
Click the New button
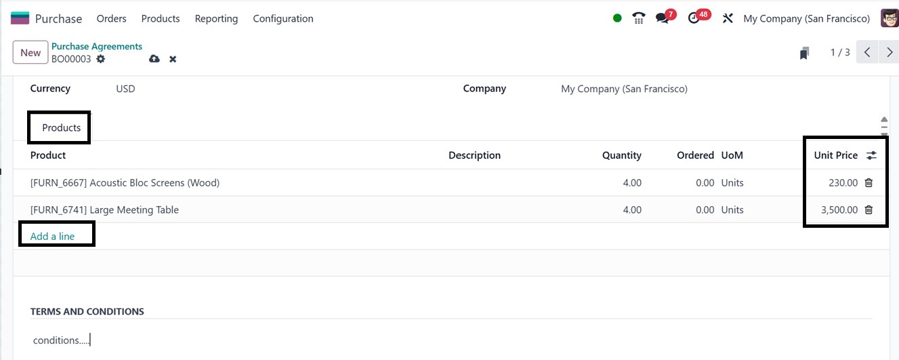coord(30,53)
